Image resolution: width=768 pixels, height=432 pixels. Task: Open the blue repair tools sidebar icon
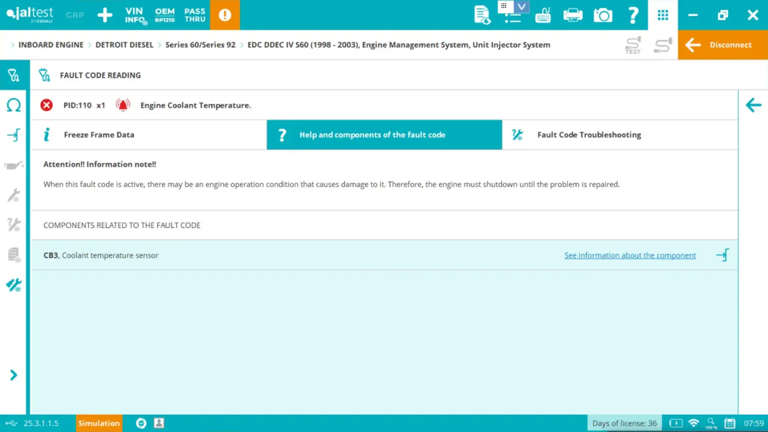(x=13, y=285)
